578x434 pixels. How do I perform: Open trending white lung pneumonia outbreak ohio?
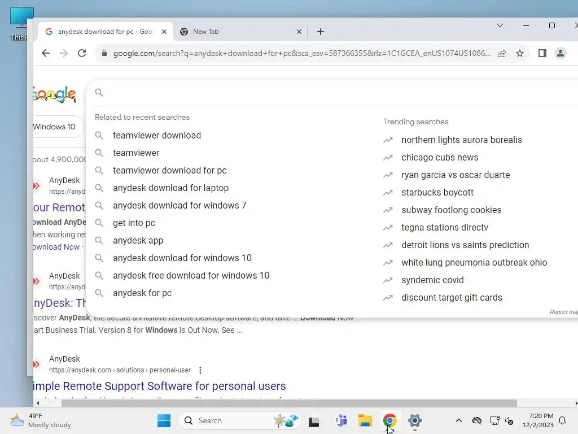[x=474, y=263]
